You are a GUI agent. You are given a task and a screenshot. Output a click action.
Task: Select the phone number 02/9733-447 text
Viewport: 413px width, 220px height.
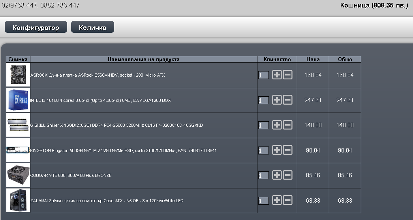click(19, 5)
